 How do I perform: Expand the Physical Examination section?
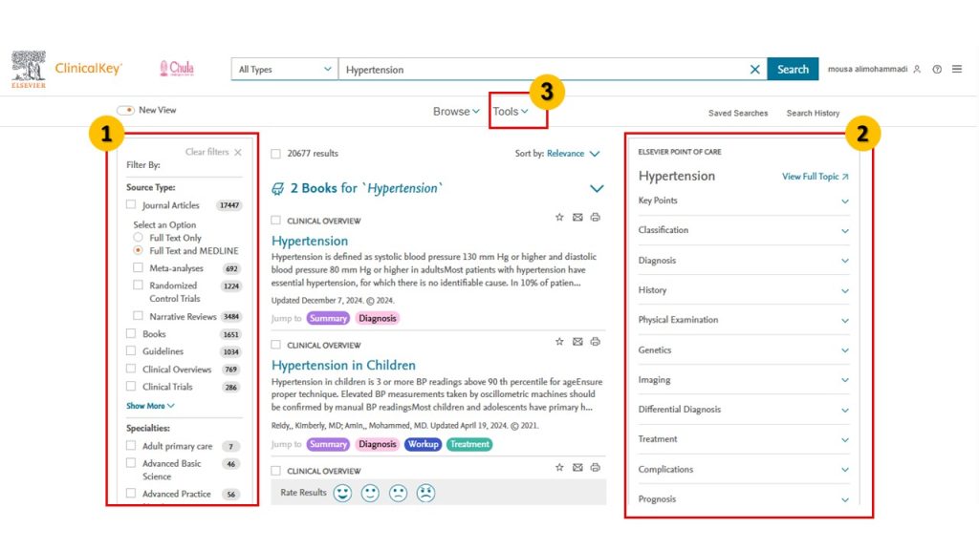click(x=744, y=320)
